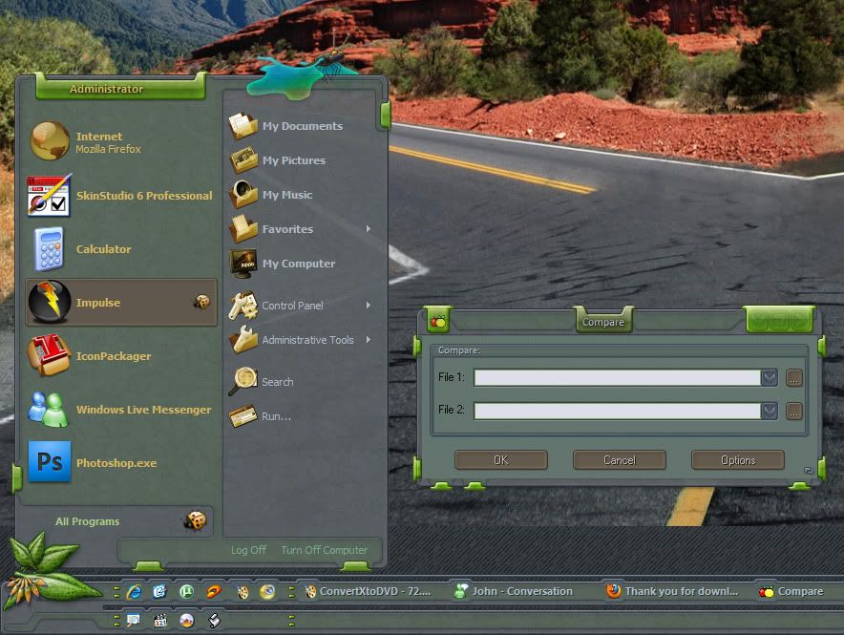
Task: Start IconPackager from the pinned list
Action: 121,356
